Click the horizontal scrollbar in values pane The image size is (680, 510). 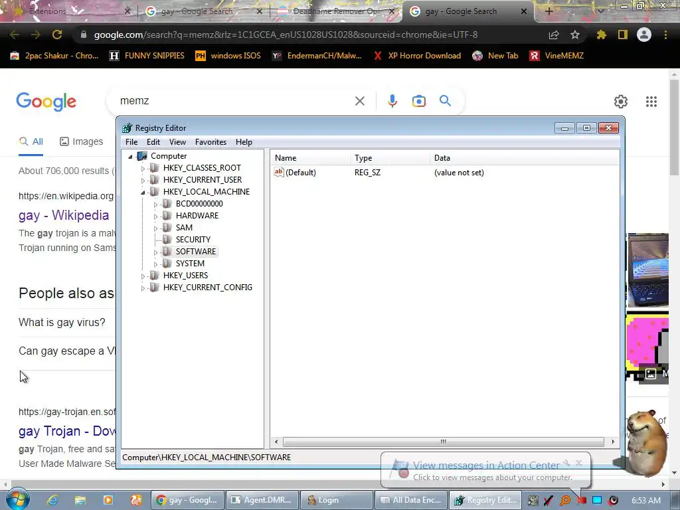pos(443,442)
